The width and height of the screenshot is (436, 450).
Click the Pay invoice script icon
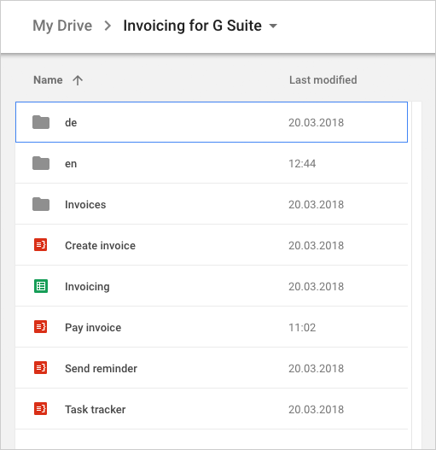40,327
